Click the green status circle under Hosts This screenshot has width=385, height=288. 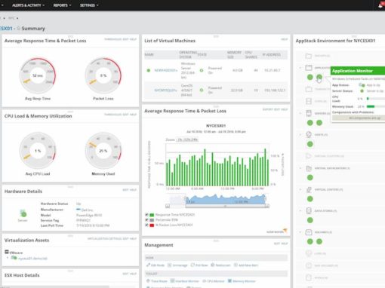coord(310,144)
